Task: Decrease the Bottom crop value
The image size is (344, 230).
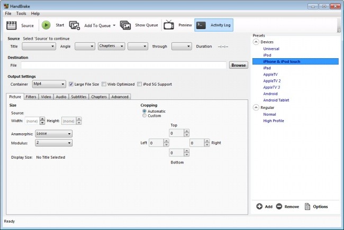Action: [x=186, y=154]
